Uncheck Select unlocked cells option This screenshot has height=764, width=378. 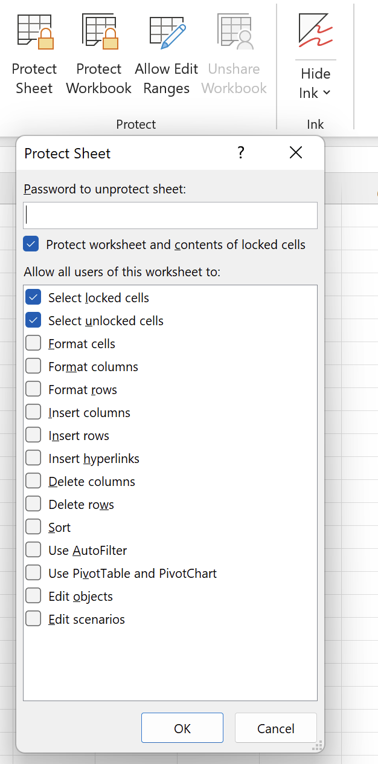pyautogui.click(x=33, y=320)
